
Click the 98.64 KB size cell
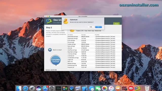[x=84, y=65]
